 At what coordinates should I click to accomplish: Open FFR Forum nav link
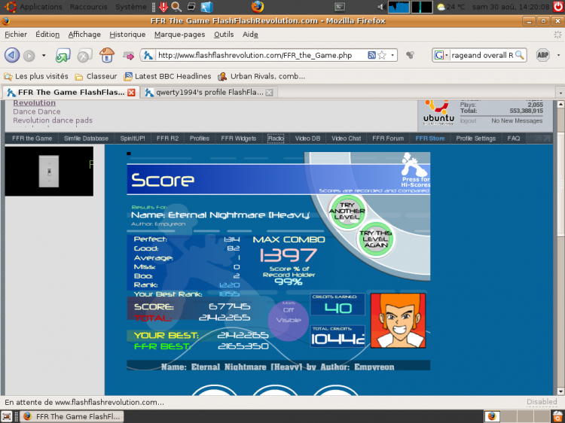[388, 138]
